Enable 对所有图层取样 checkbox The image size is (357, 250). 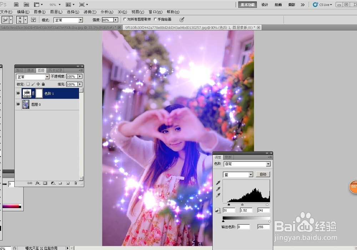coord(125,19)
